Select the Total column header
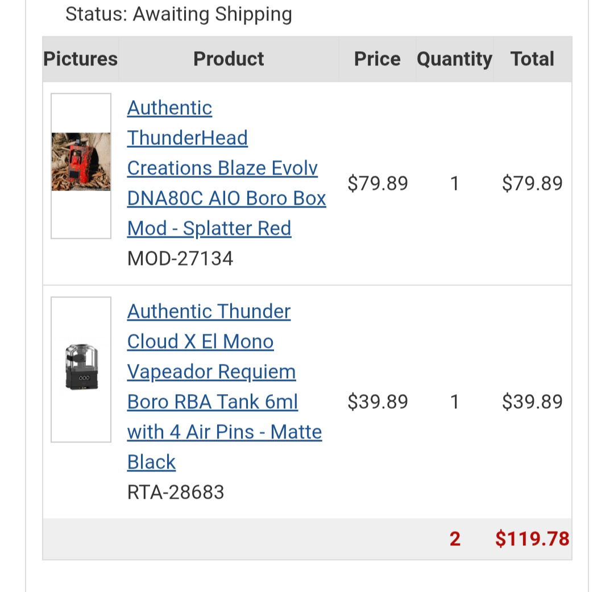 coord(532,59)
